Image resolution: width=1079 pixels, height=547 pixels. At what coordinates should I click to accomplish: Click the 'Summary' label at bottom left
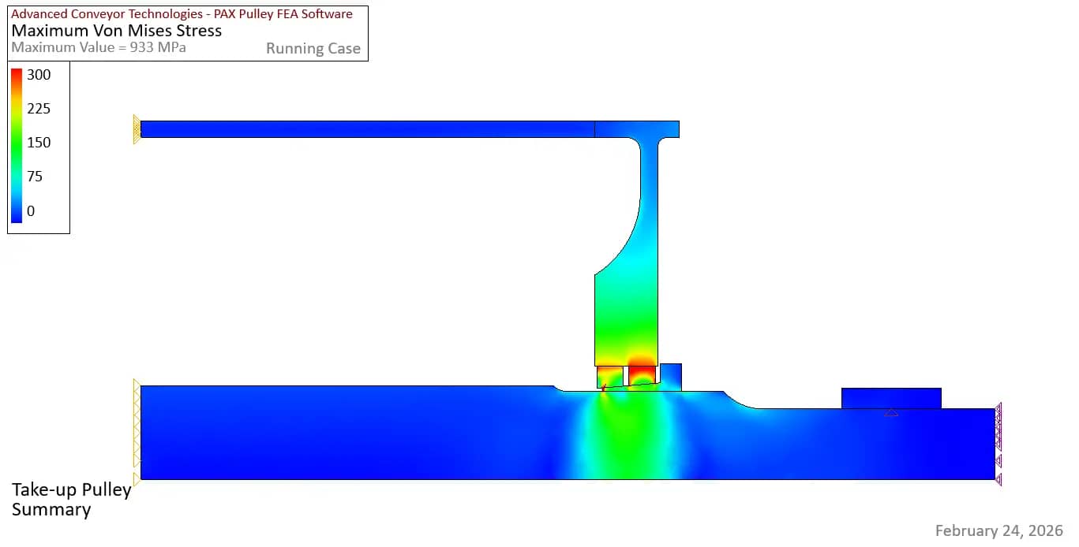click(51, 510)
